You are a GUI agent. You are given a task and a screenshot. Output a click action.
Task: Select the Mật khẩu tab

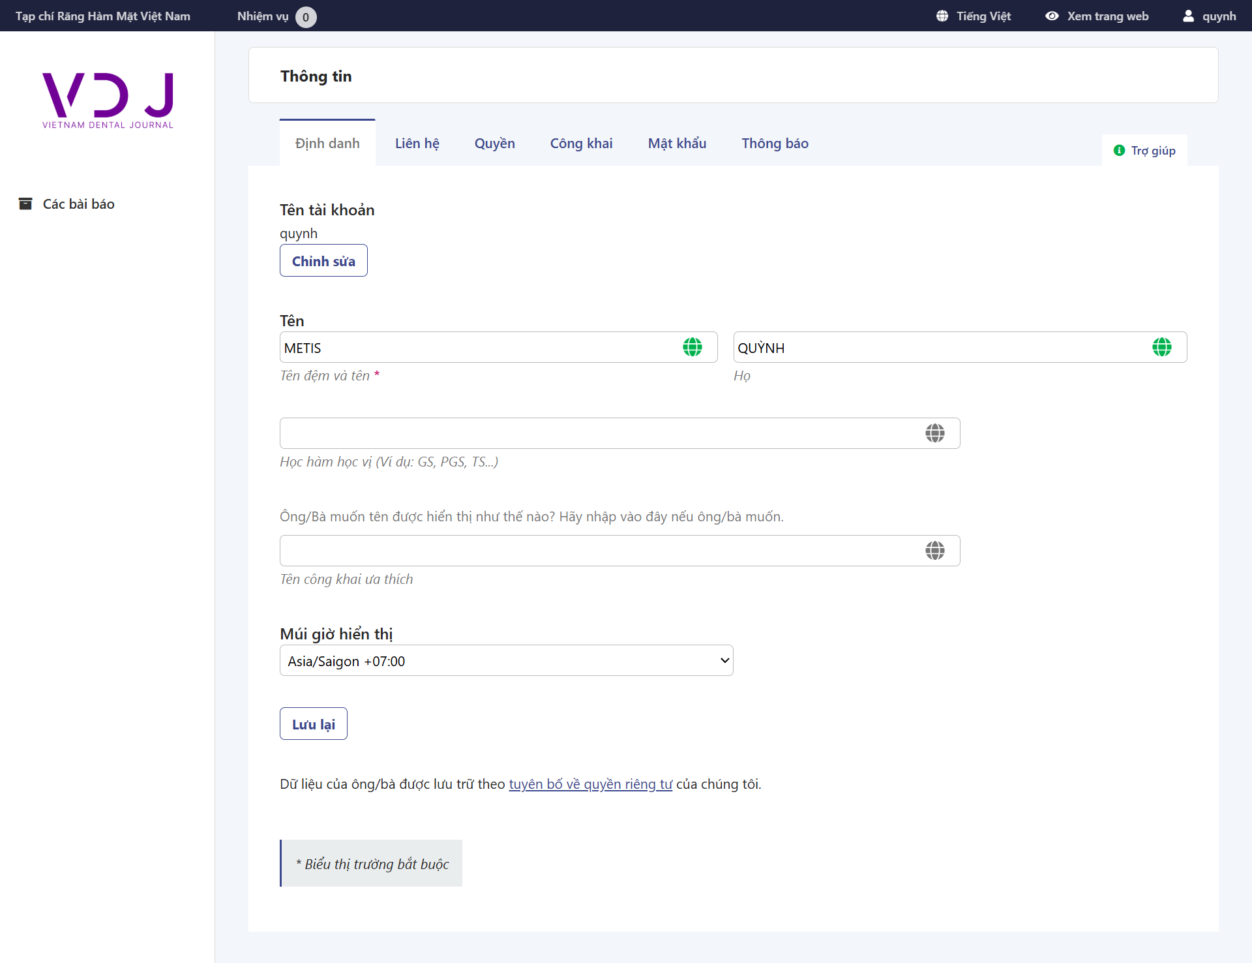click(x=677, y=144)
